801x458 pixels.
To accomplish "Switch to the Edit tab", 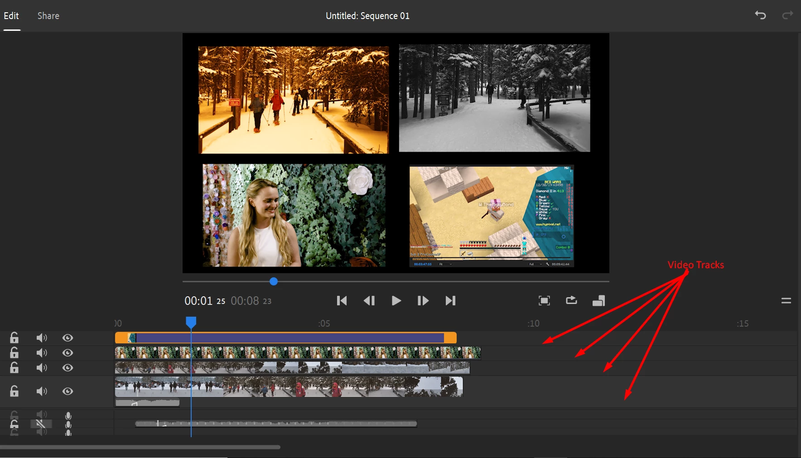I will point(11,16).
